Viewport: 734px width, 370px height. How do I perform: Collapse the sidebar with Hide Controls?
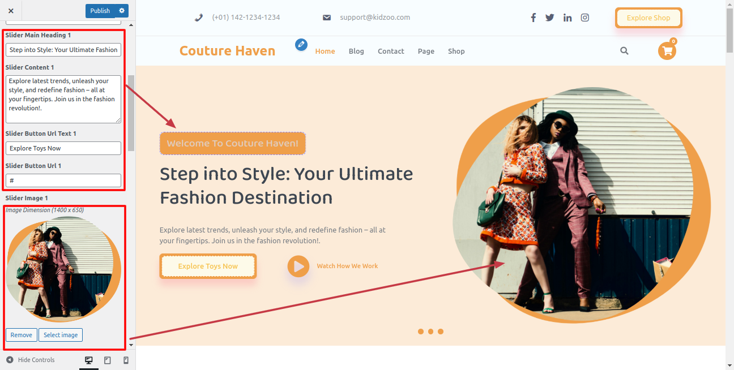pos(31,360)
